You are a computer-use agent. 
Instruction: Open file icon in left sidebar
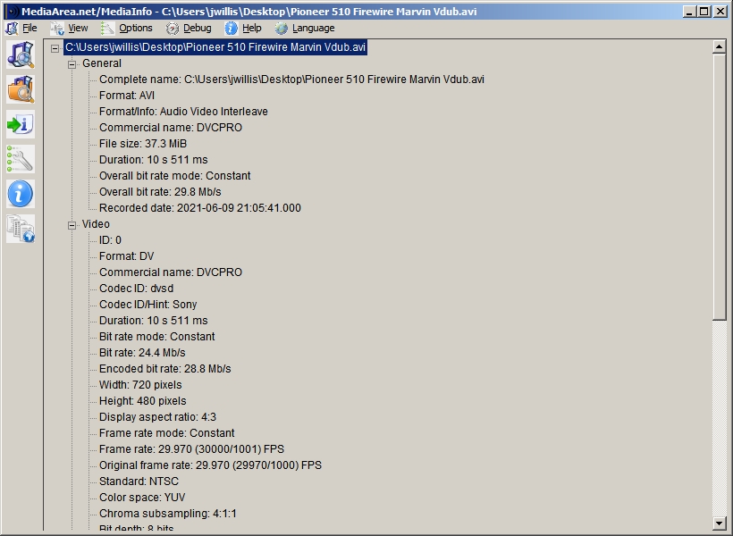pyautogui.click(x=21, y=54)
